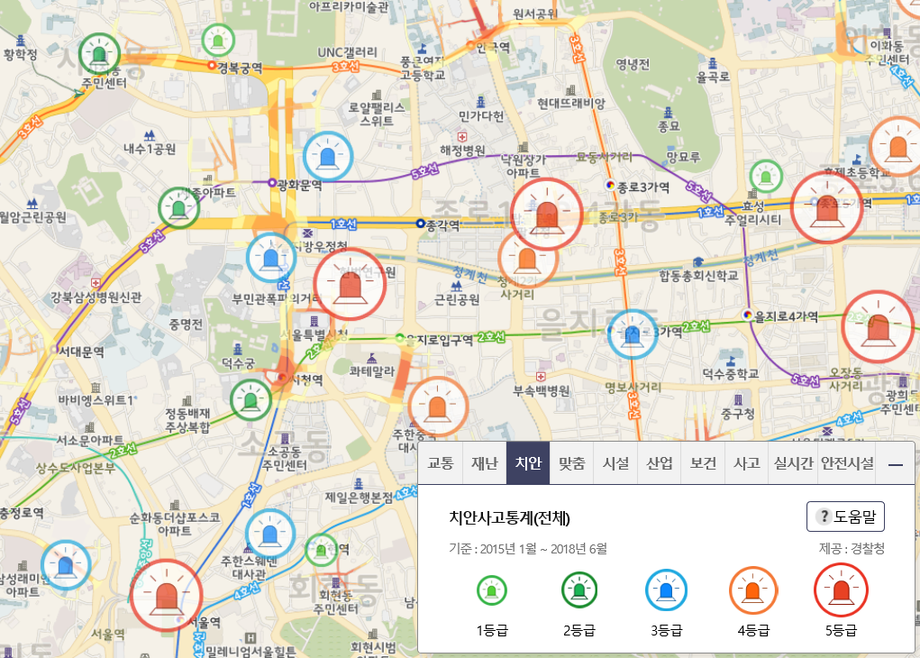920x658 pixels.
Task: Select blue siren marker above 광화문역
Action: pyautogui.click(x=326, y=156)
